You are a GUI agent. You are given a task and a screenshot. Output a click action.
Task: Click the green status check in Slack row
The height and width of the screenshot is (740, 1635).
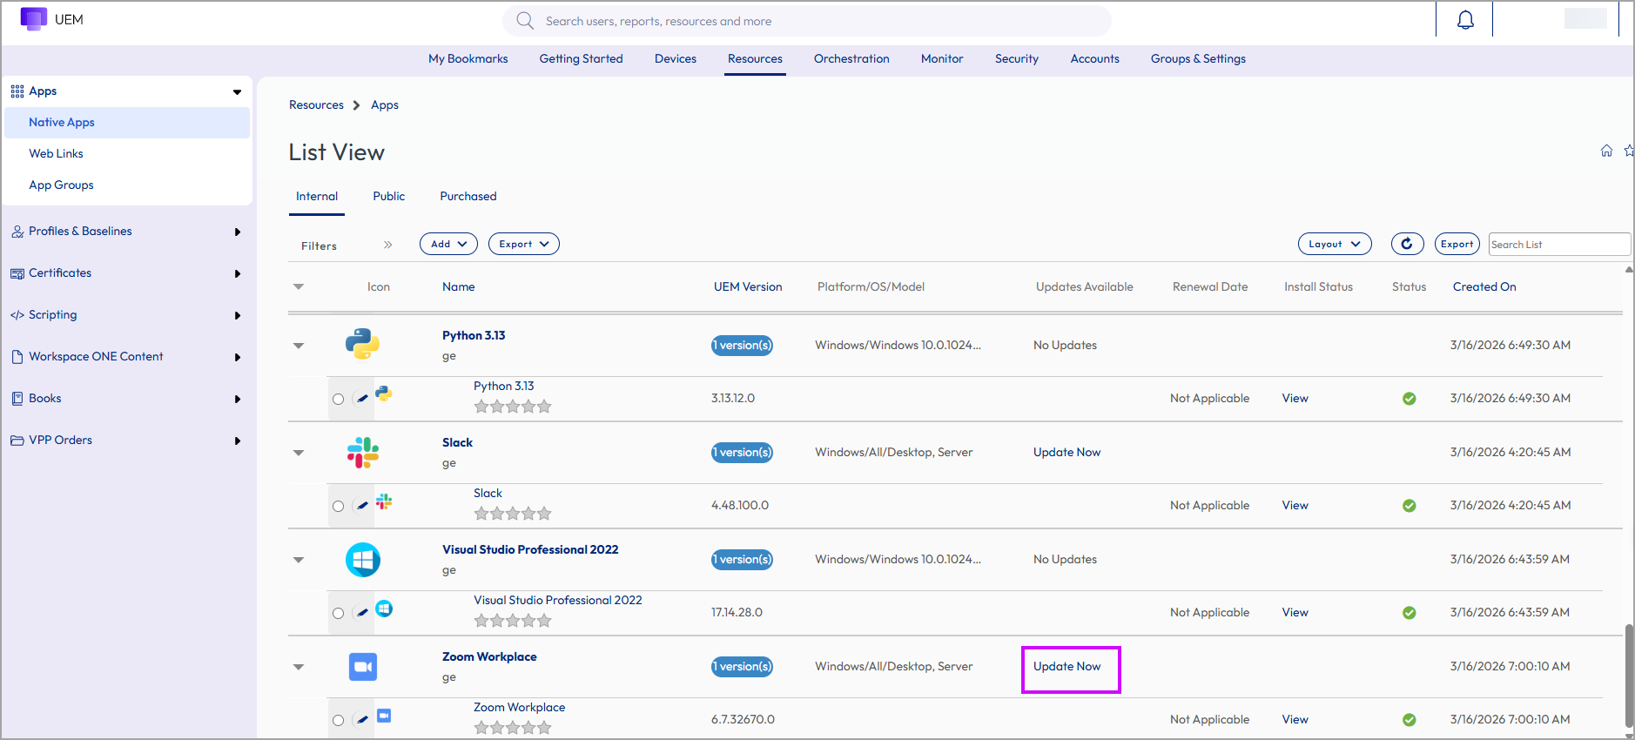tap(1409, 506)
